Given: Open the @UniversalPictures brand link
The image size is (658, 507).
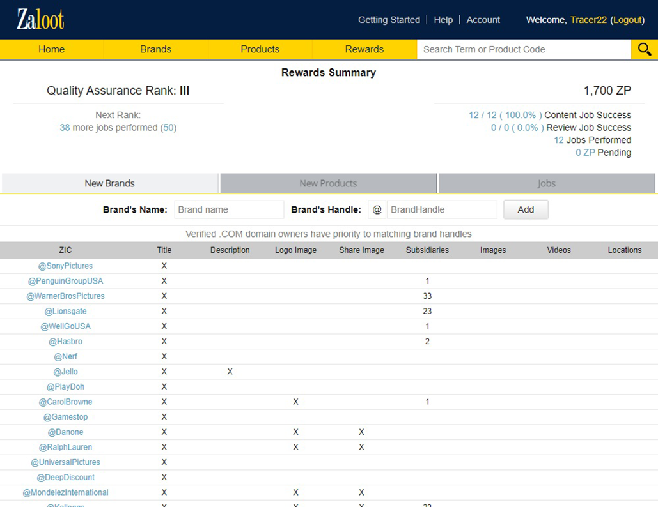Looking at the screenshot, I should pos(65,462).
